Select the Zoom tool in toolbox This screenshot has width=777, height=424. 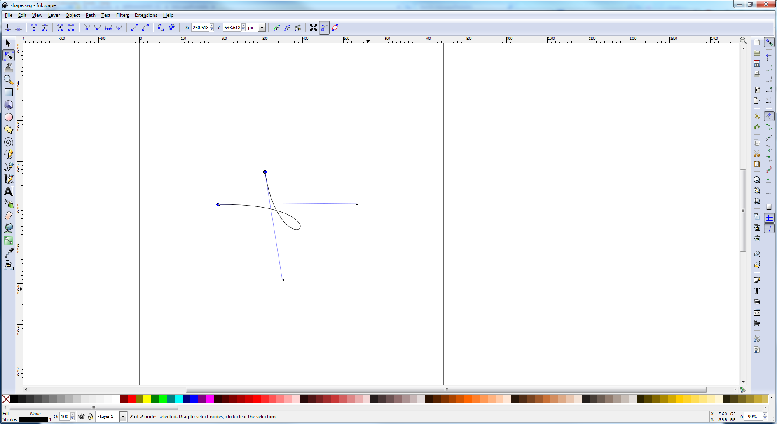coord(8,80)
